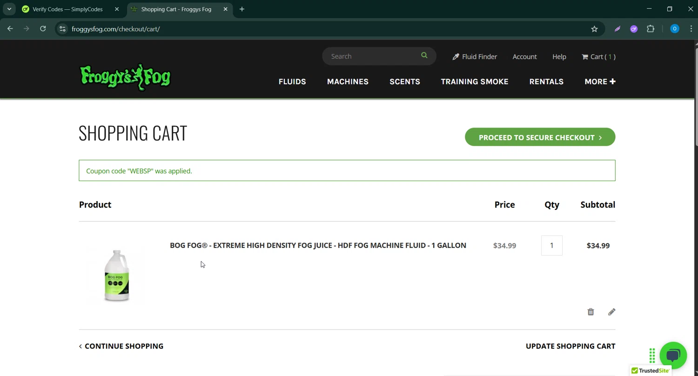
Task: Go to the Froggys Fog logo homepage
Action: click(125, 78)
